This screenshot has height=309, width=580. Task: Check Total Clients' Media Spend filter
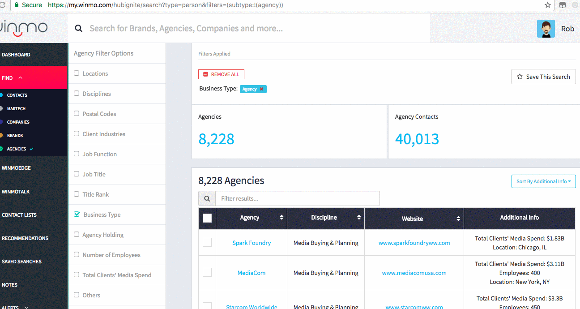coord(77,275)
